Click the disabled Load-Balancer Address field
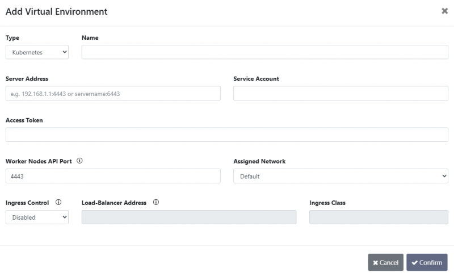 (188, 217)
